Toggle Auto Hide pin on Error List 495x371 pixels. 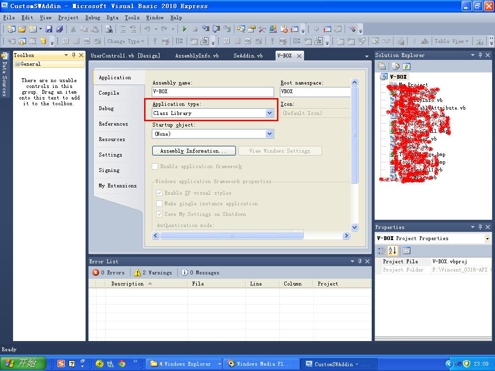pyautogui.click(x=360, y=261)
